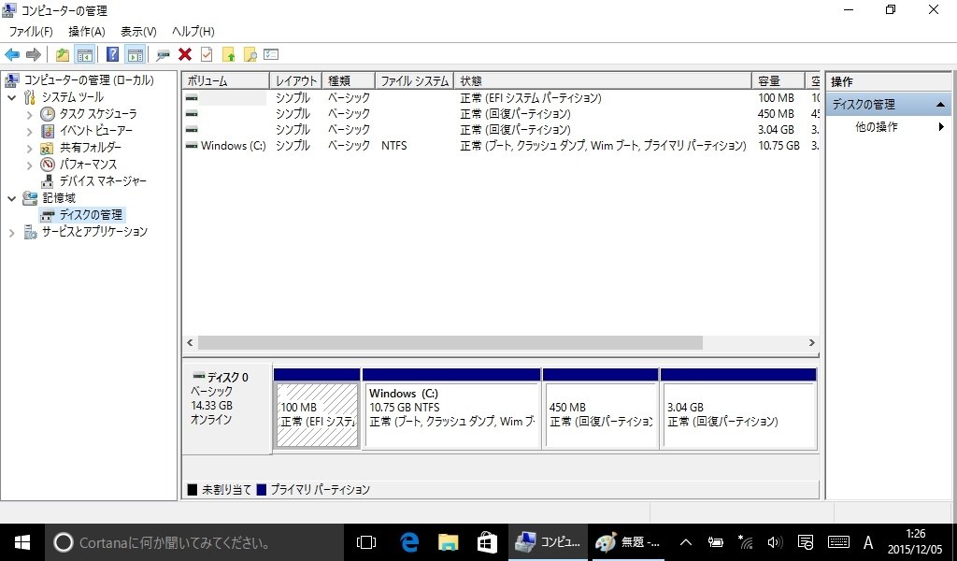Click the checklist view settings toolbar icon
The height and width of the screenshot is (561, 957).
pyautogui.click(x=271, y=55)
